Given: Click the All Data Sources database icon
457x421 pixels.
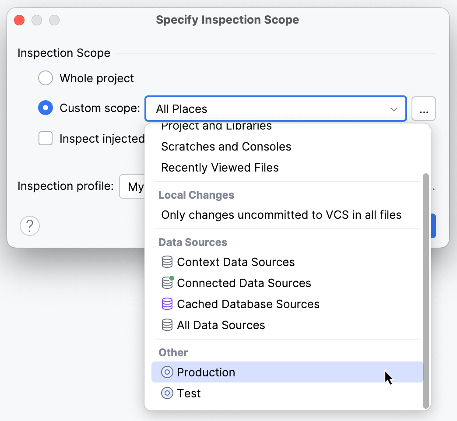Looking at the screenshot, I should [167, 325].
